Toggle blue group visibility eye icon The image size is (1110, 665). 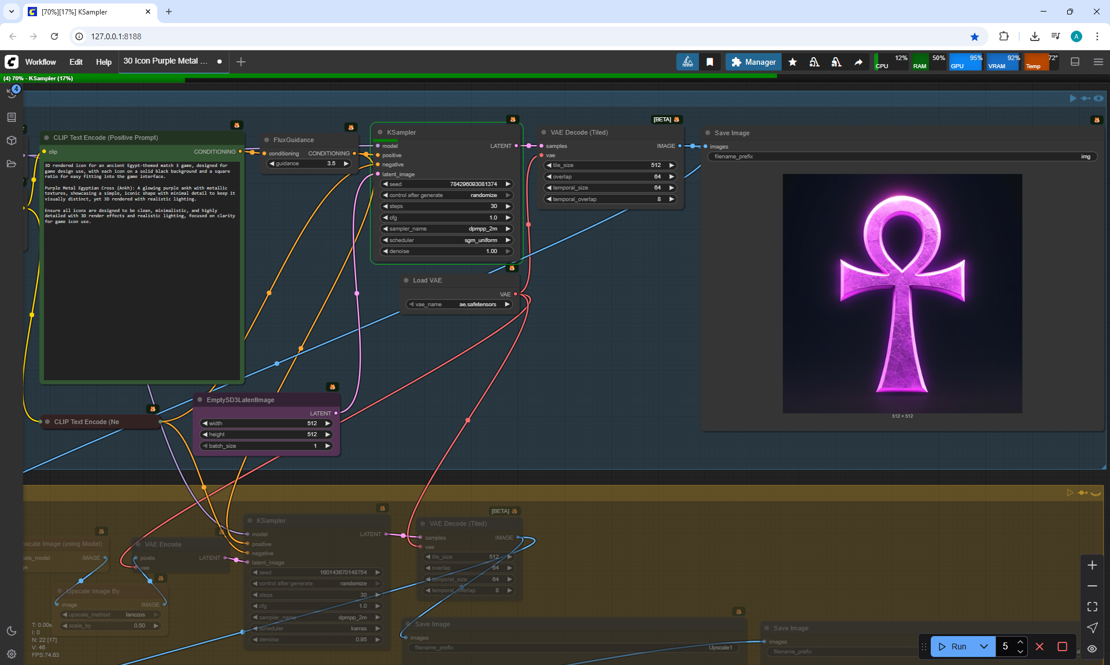[1098, 98]
